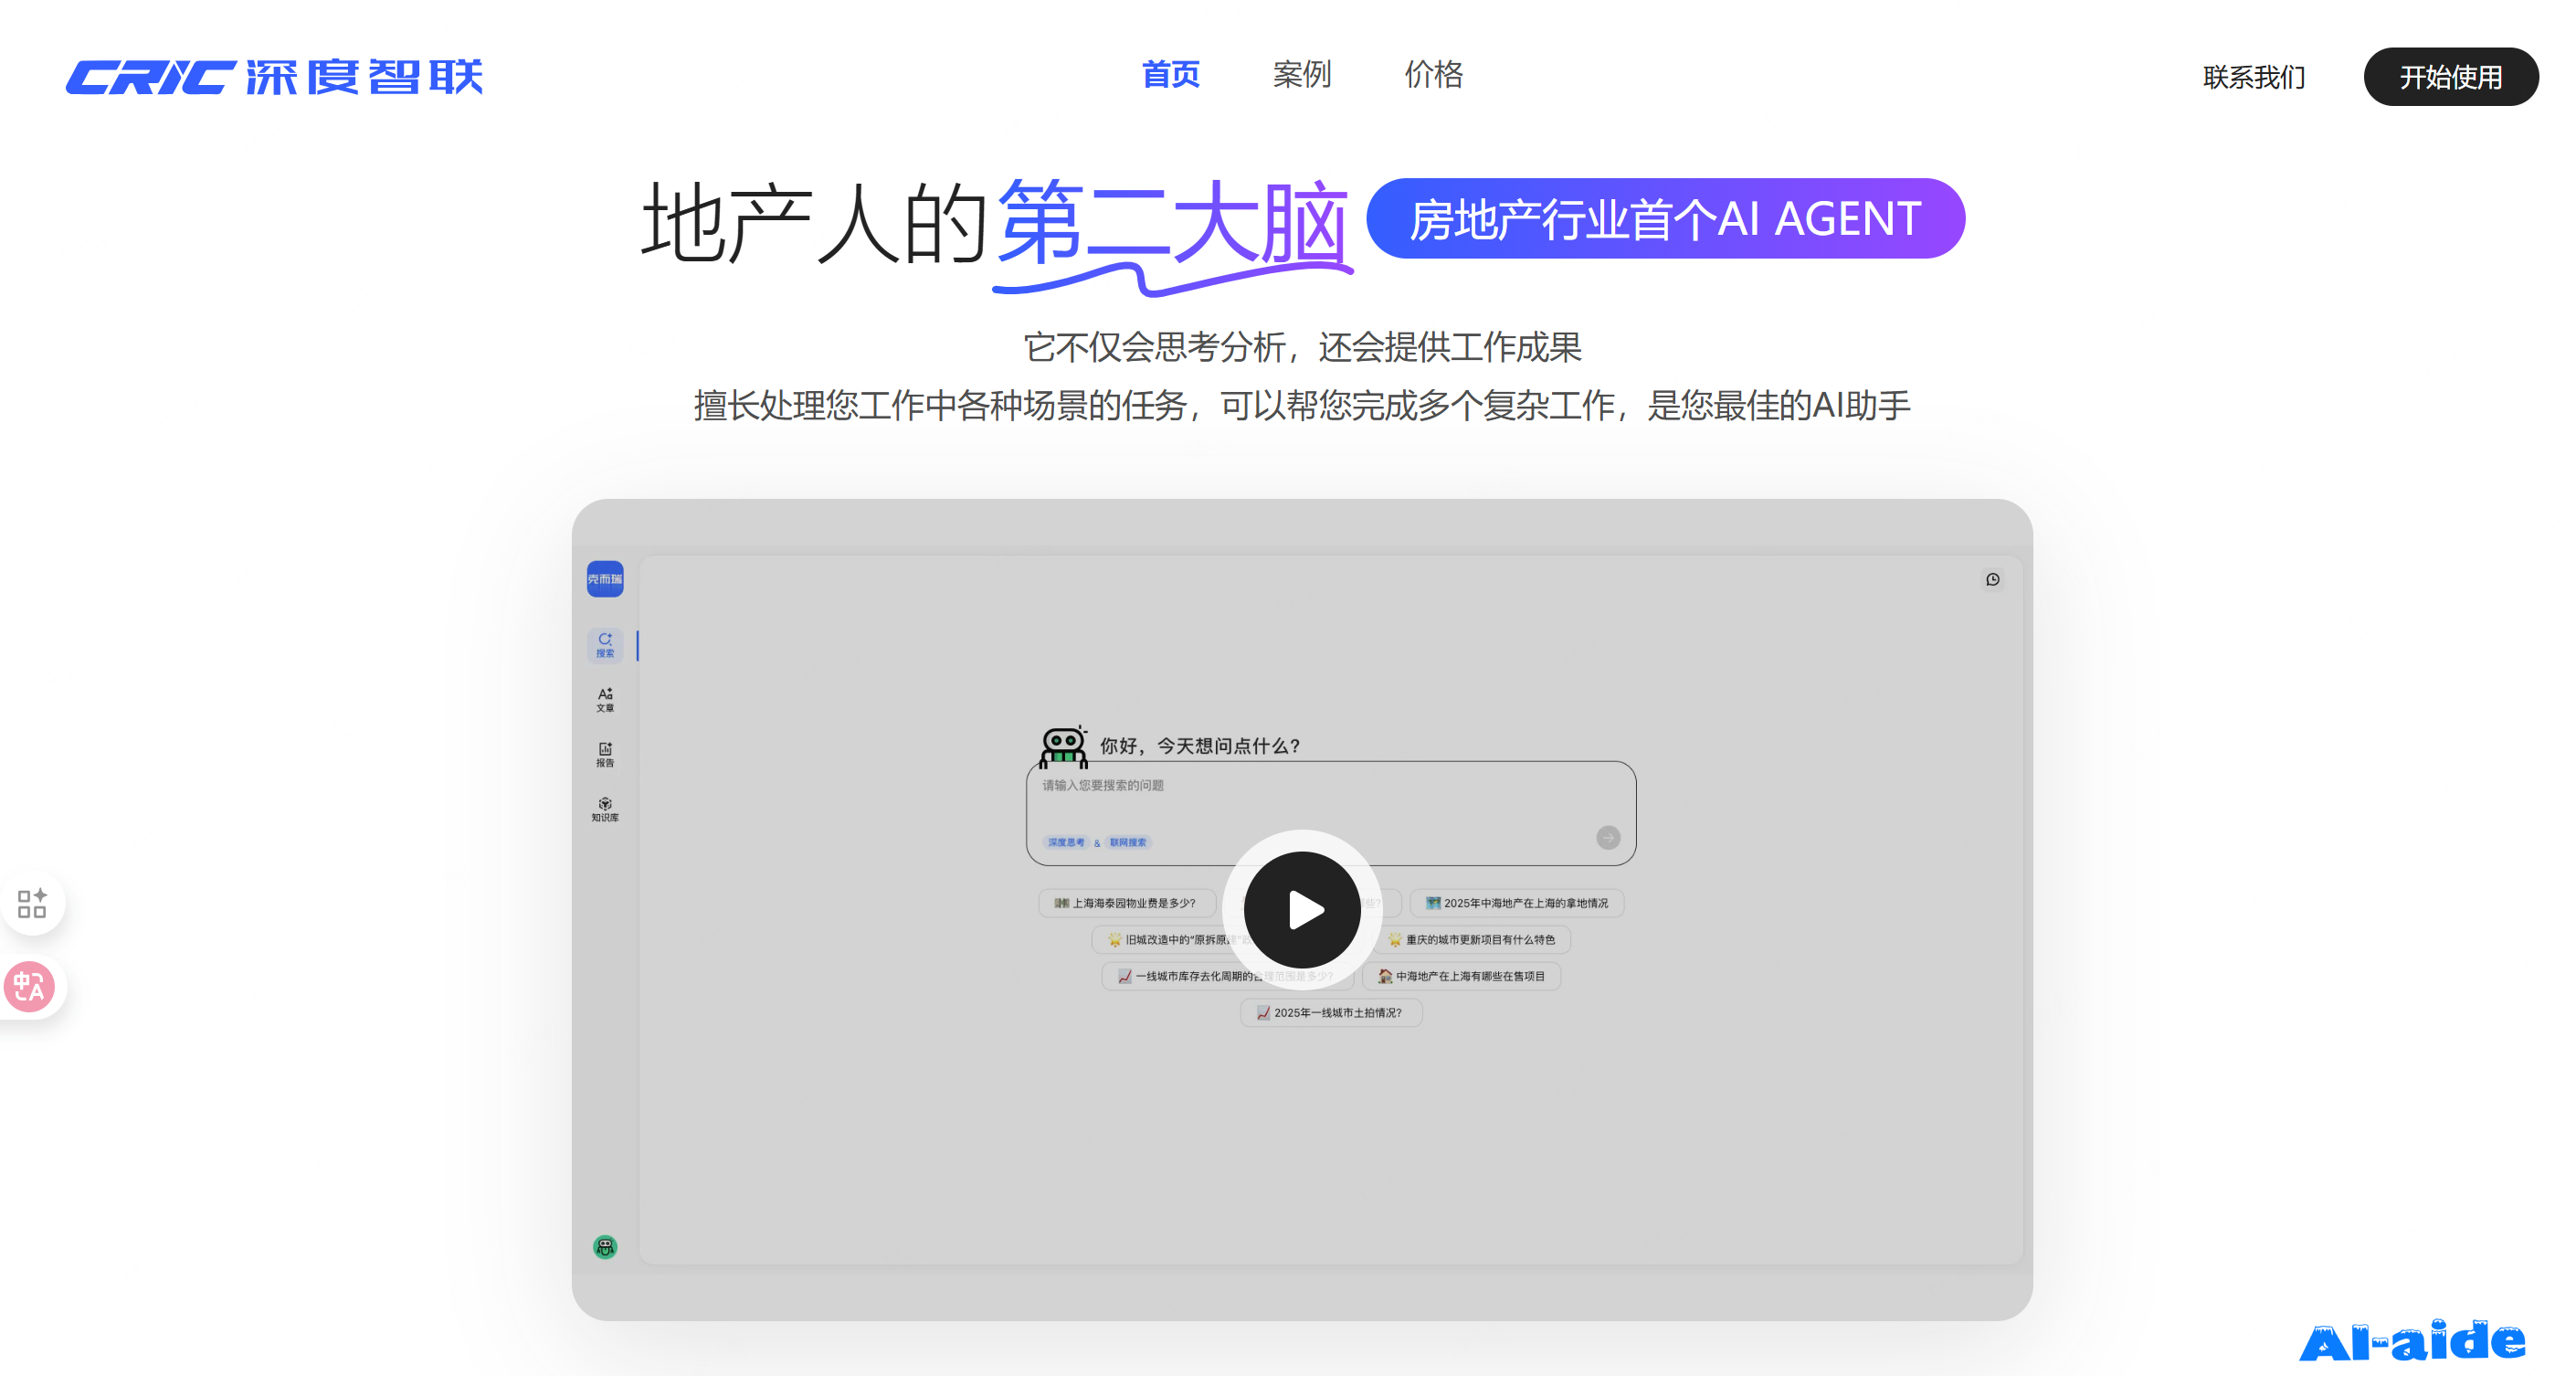The height and width of the screenshot is (1376, 2576).
Task: Click the 开始使用 button
Action: pos(2450,76)
